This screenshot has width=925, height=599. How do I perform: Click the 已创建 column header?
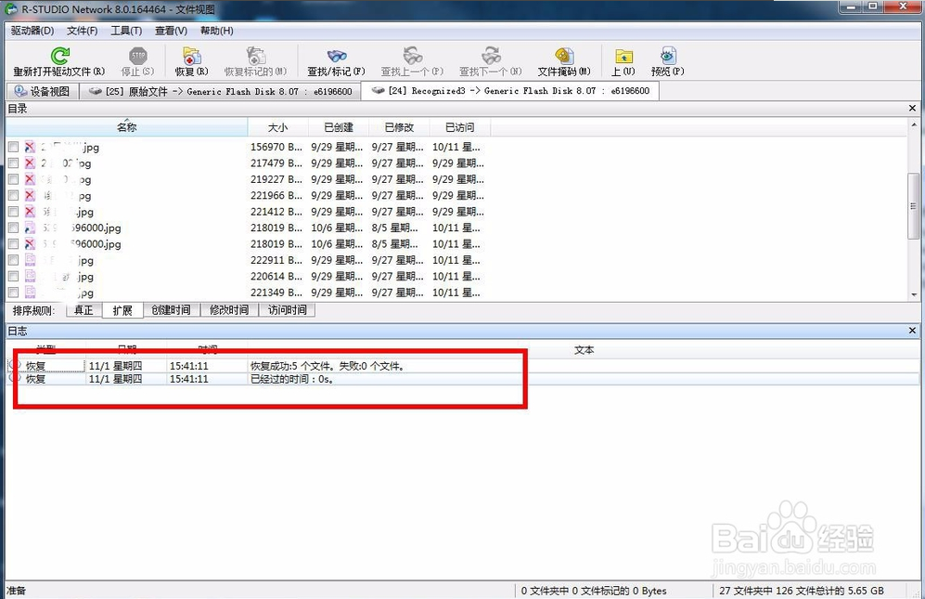pos(339,127)
